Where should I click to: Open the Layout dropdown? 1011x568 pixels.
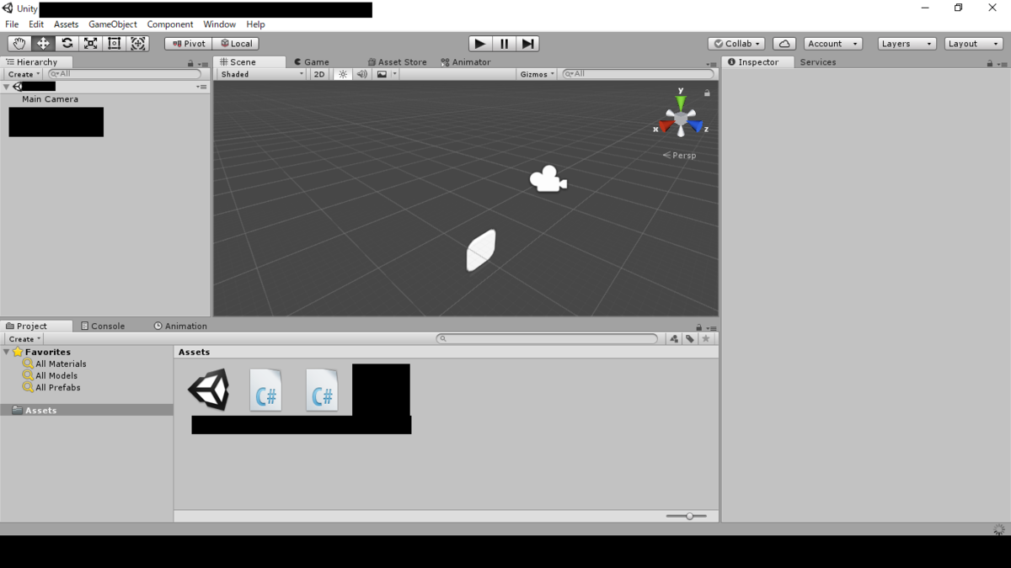pos(972,44)
